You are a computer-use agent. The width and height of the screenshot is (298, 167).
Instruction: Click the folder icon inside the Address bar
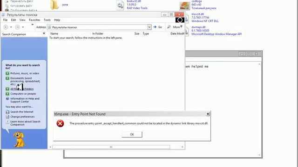coord(49,27)
